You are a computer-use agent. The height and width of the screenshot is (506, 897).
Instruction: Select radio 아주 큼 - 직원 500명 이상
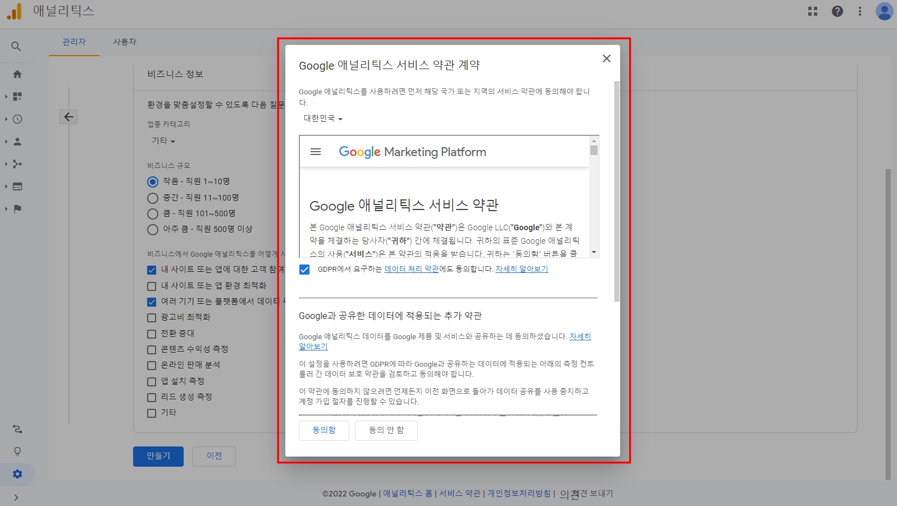tap(152, 229)
